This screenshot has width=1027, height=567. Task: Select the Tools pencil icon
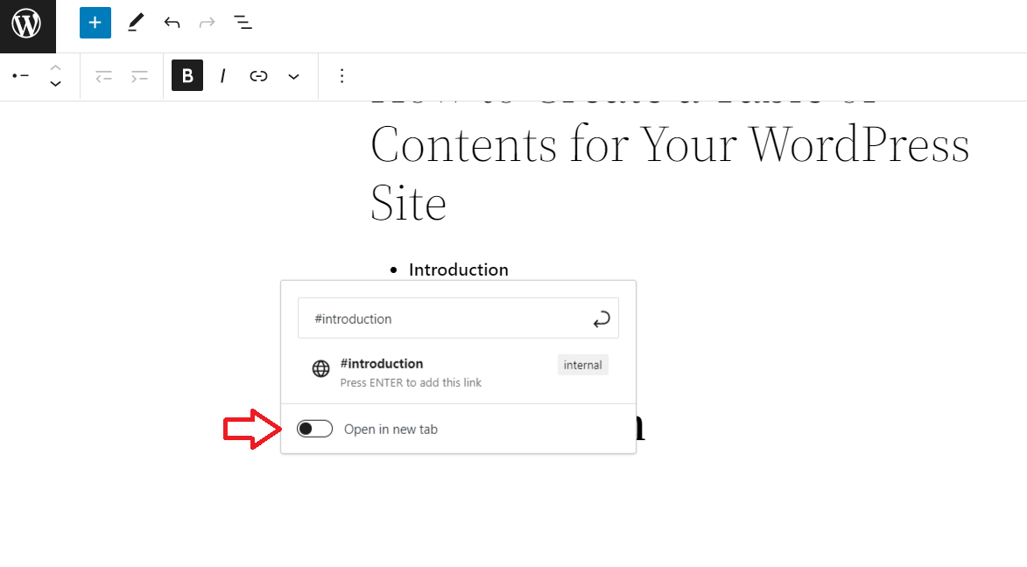click(x=136, y=23)
